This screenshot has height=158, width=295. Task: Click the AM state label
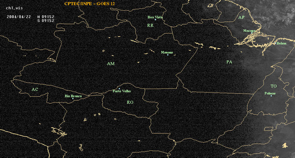[x=111, y=64]
